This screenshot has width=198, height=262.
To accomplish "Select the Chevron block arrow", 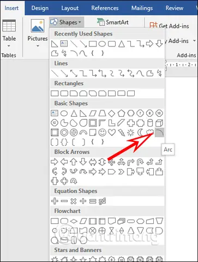I will pyautogui.click(x=121, y=171).
